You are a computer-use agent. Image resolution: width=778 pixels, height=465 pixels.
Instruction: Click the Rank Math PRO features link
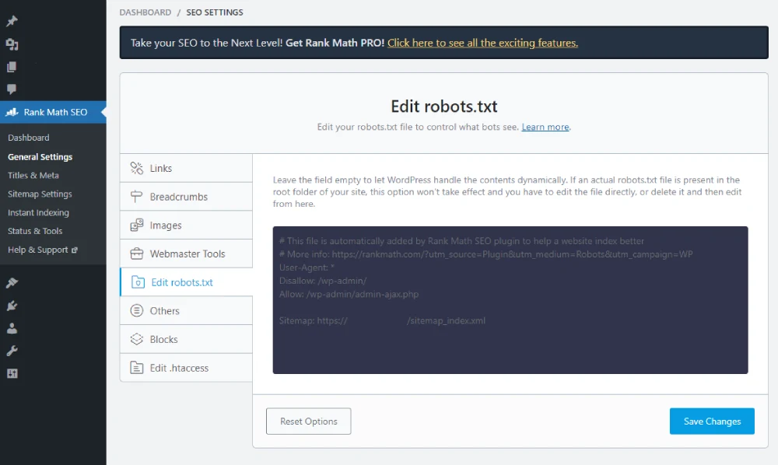482,43
